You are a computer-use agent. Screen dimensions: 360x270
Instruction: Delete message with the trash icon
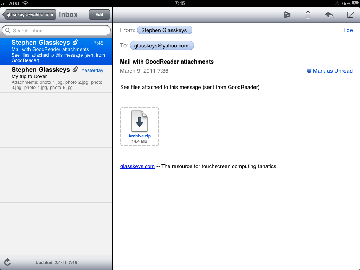308,15
